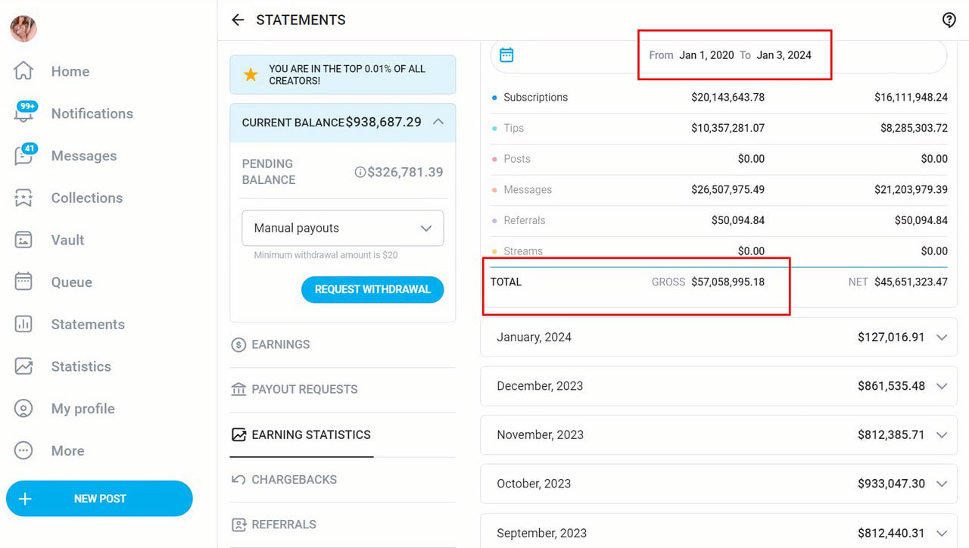The width and height of the screenshot is (969, 548).
Task: Click the back arrow next to Statements
Action: 238,20
